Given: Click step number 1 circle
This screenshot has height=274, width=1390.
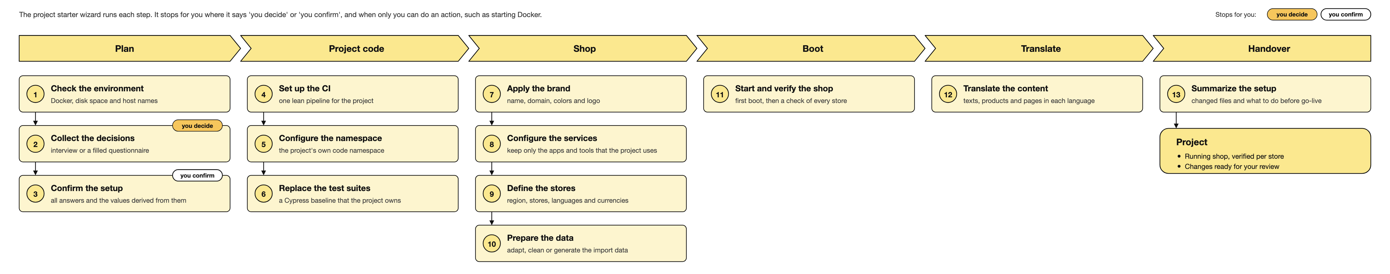Looking at the screenshot, I should (36, 94).
